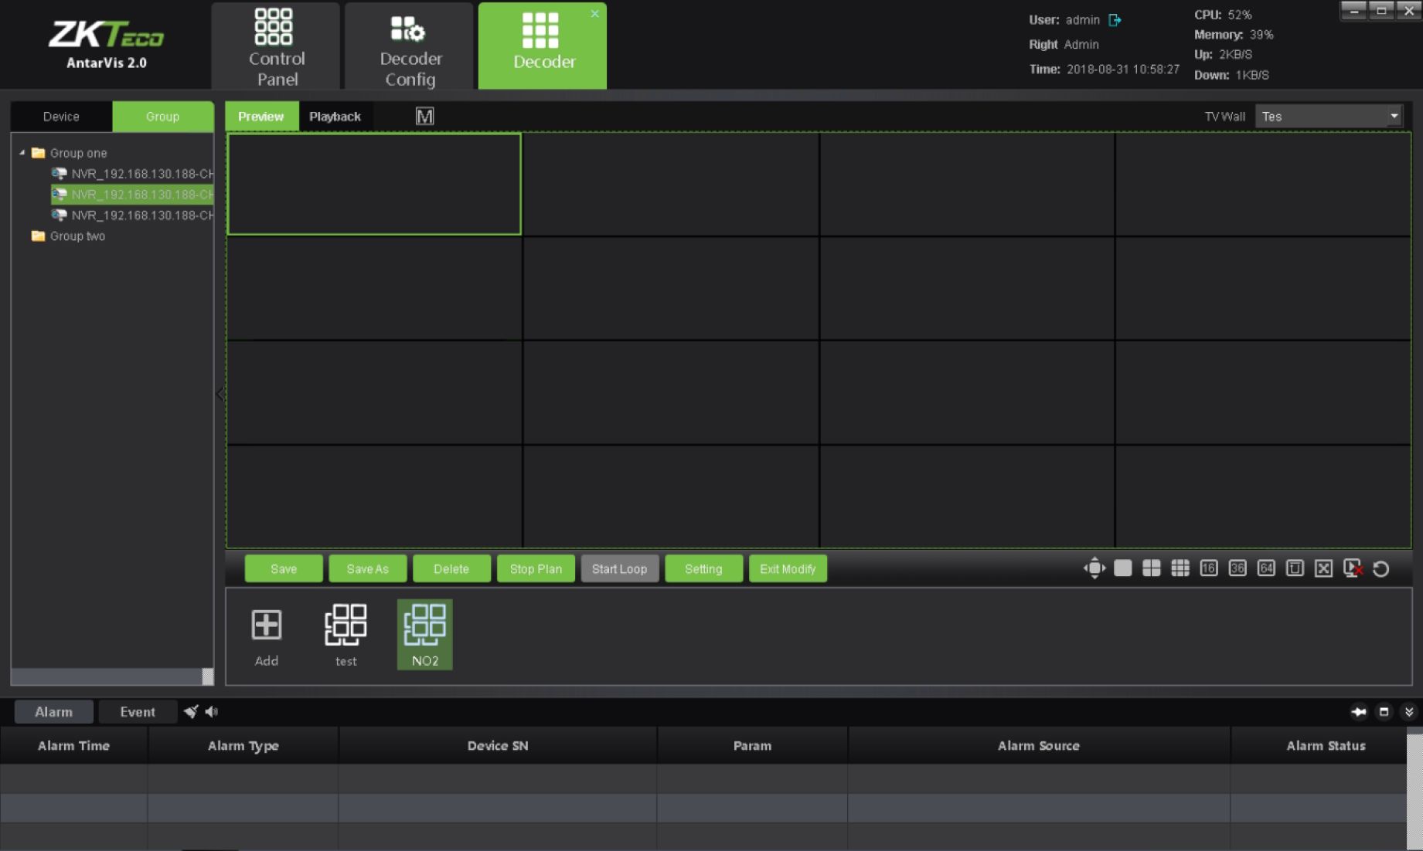Screen dimensions: 1423x851
Task: Click the Add plan icon
Action: tap(267, 635)
